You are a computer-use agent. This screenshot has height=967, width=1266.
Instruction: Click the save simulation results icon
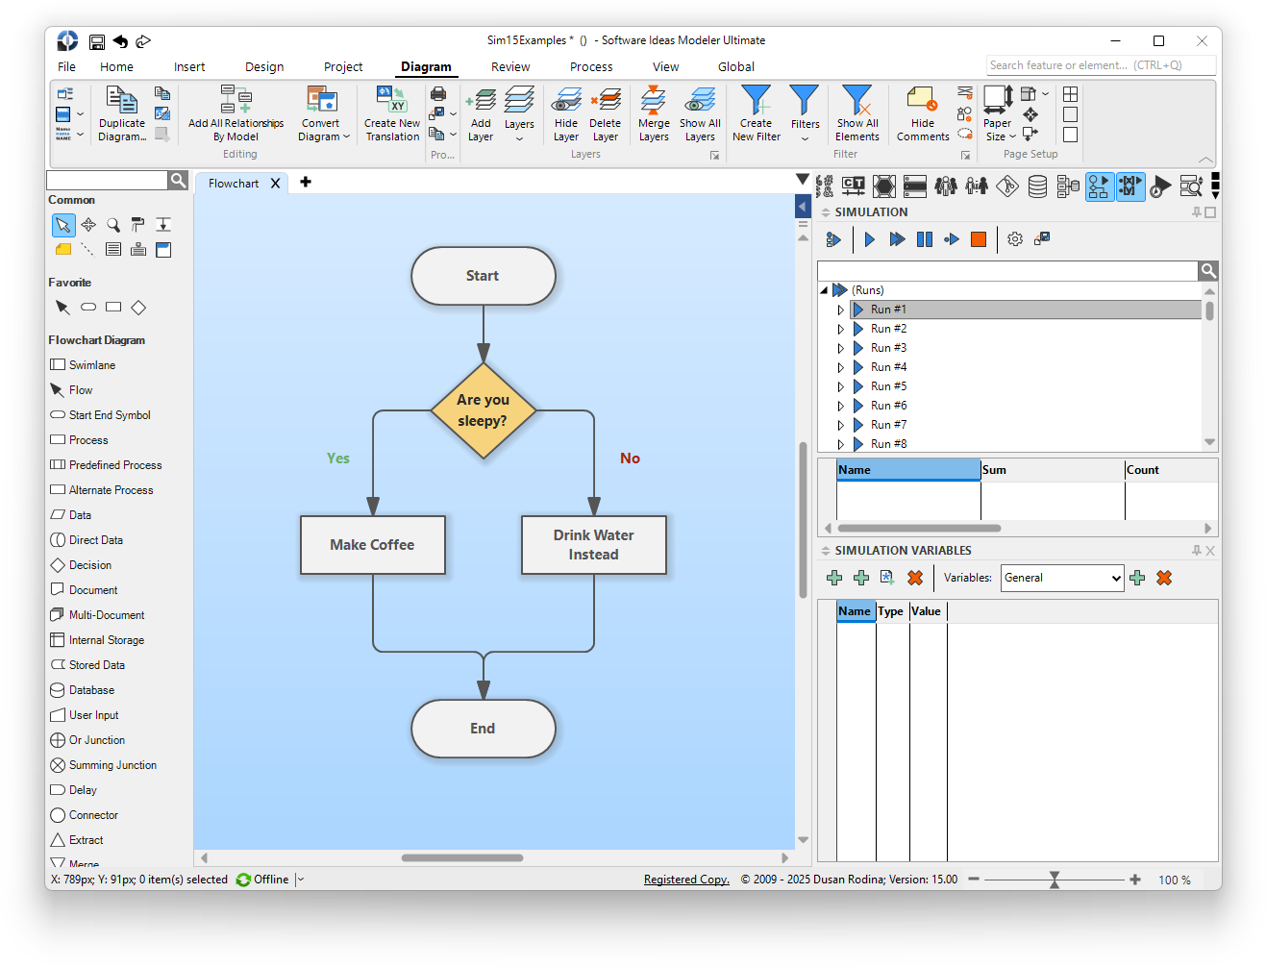coord(1042,238)
